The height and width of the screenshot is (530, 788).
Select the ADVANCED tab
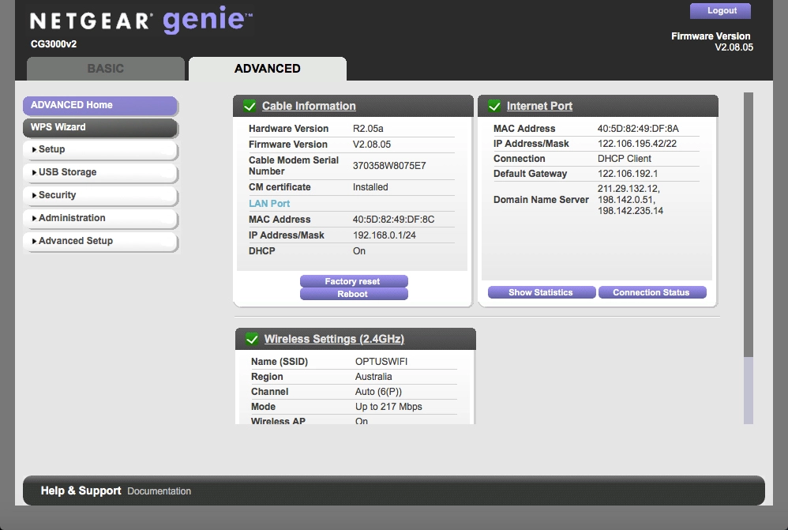click(x=268, y=69)
